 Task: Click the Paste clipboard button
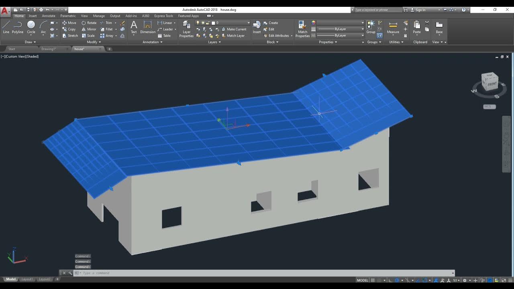(417, 27)
